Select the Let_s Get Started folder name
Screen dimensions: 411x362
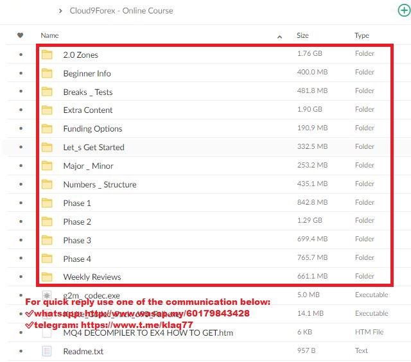pos(94,147)
